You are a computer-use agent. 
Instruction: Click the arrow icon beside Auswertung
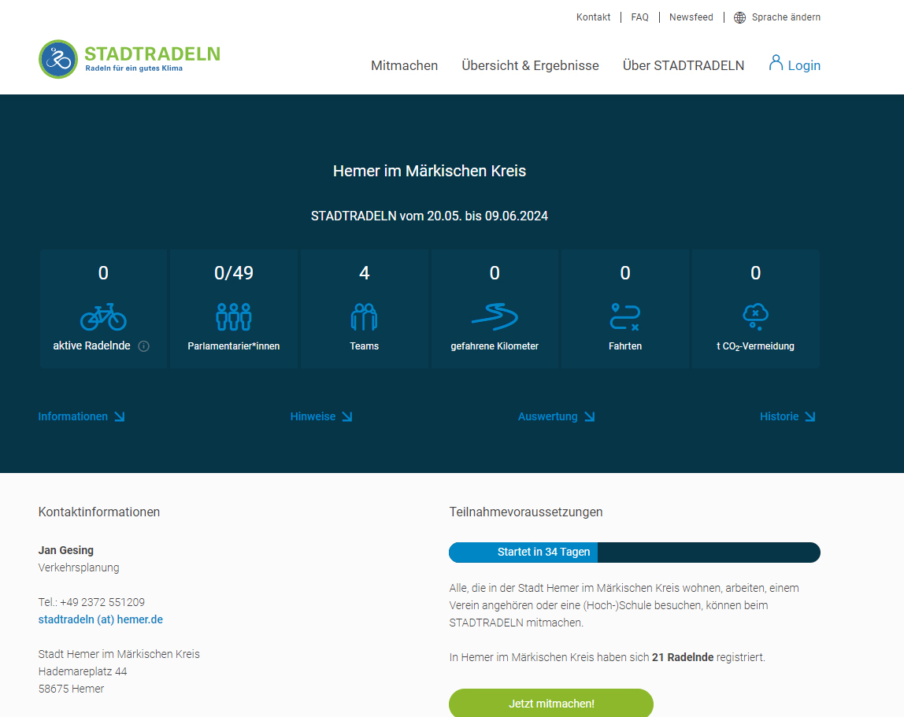(x=589, y=416)
